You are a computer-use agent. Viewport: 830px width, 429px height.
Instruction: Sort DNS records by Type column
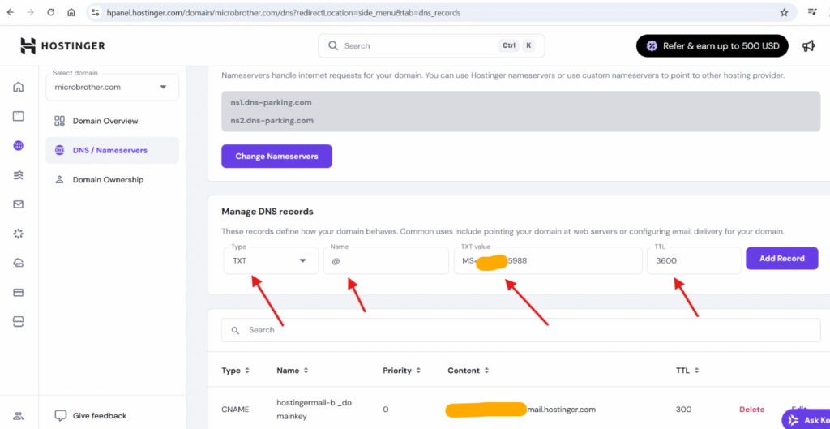tap(235, 371)
